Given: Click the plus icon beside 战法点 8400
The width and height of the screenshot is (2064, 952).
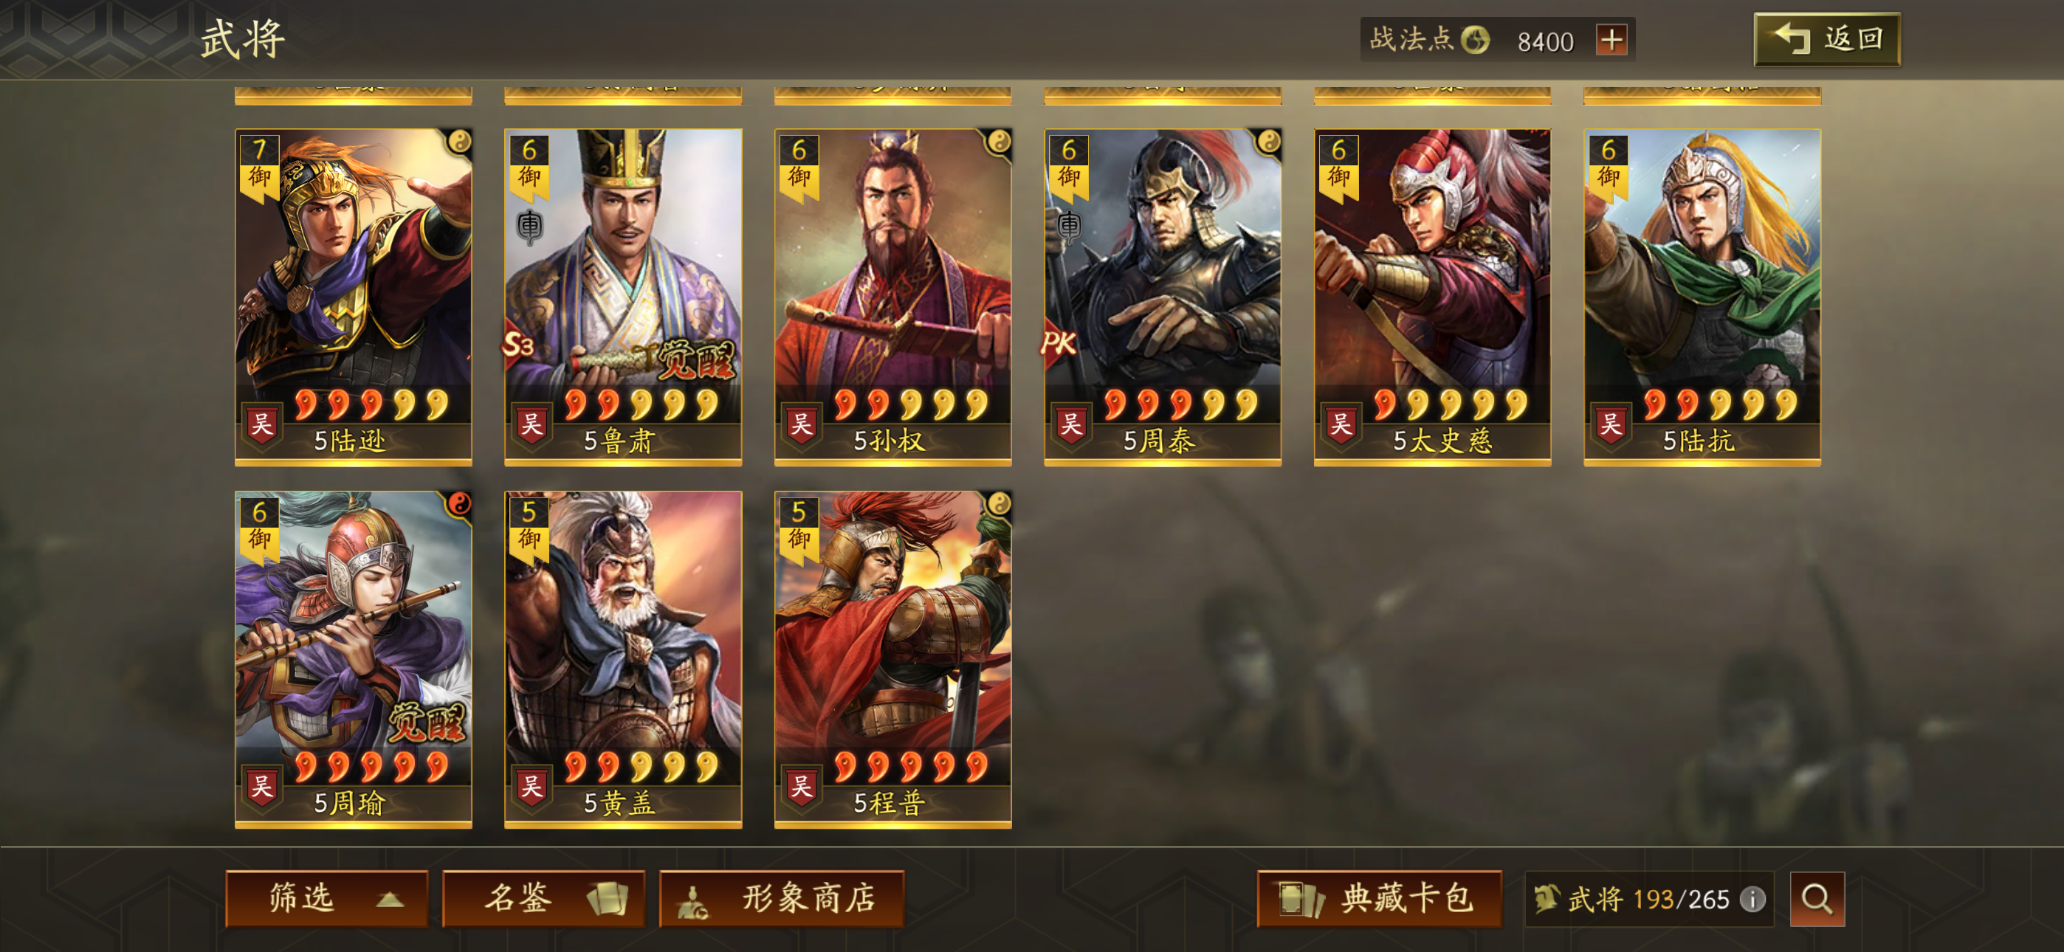Looking at the screenshot, I should click(1611, 39).
